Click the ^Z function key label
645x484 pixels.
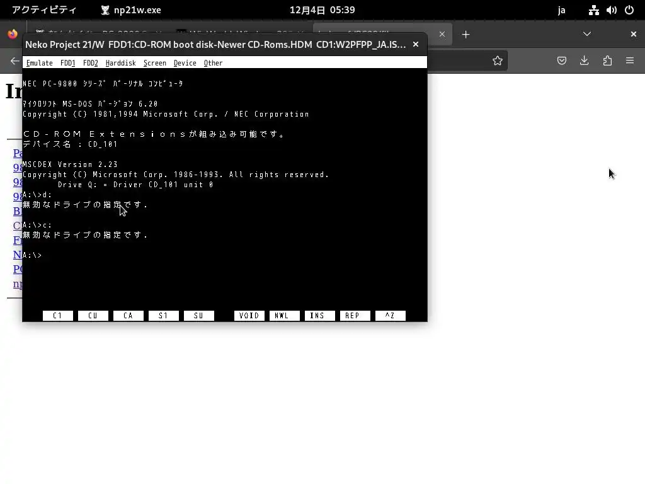(x=391, y=316)
